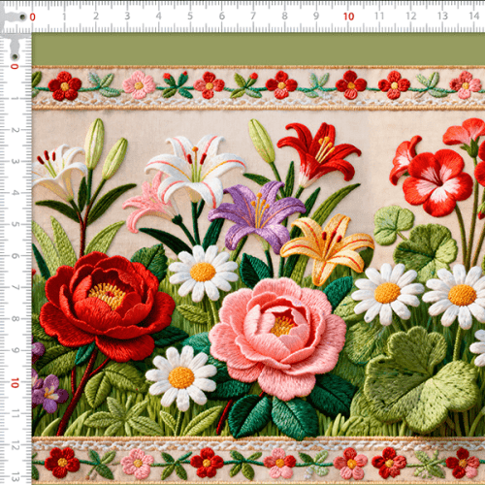Click the number 8 on the vertical ruler

[x=15, y=319]
